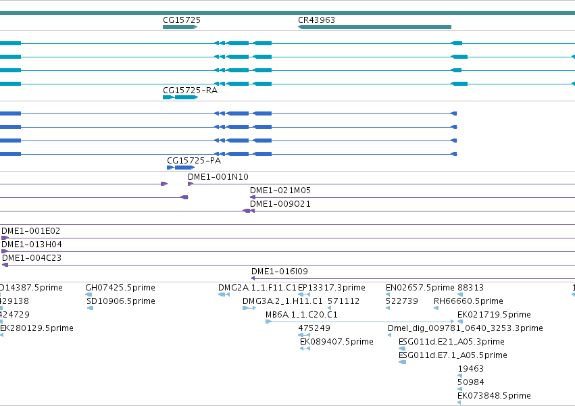Select the EN02657.5prime label

420,288
